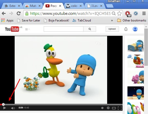
Task: Click the YouTube search magnifier button
Action: click(90, 29)
